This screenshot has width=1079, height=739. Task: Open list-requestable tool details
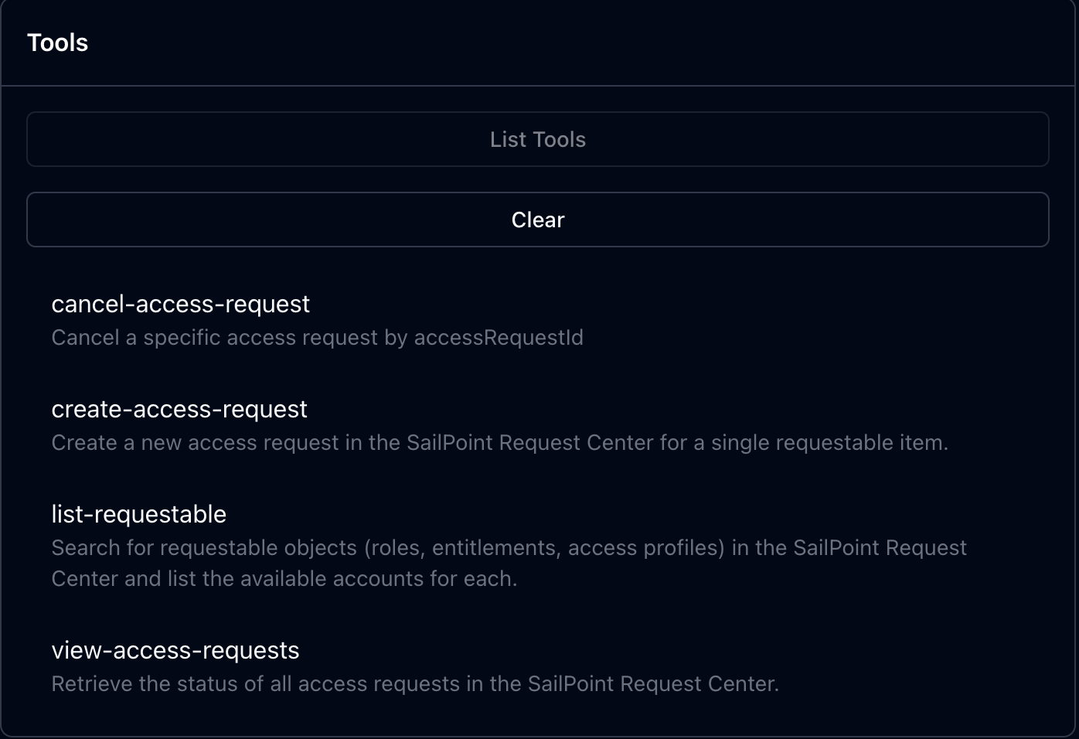point(139,514)
